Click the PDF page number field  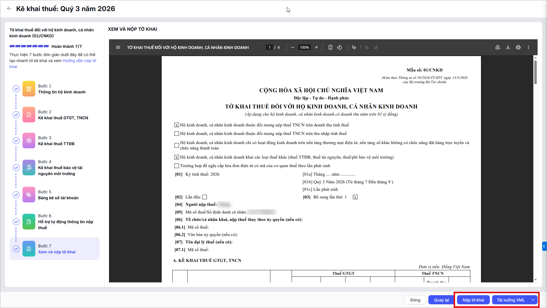tap(270, 48)
